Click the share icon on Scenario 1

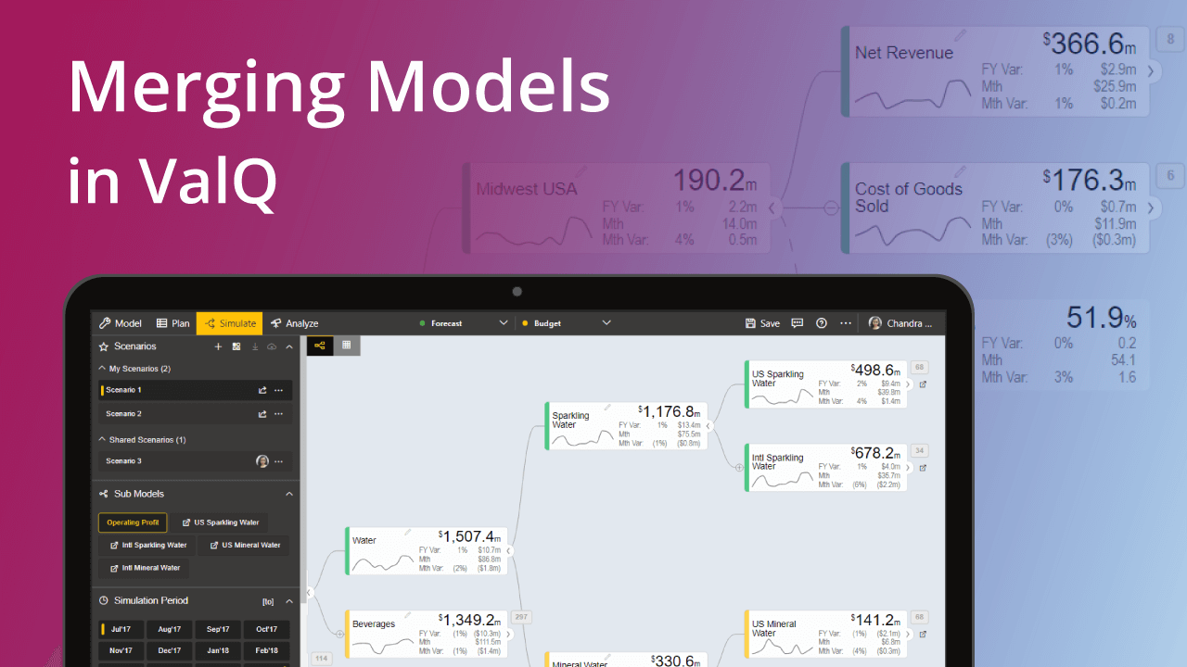[x=262, y=390]
